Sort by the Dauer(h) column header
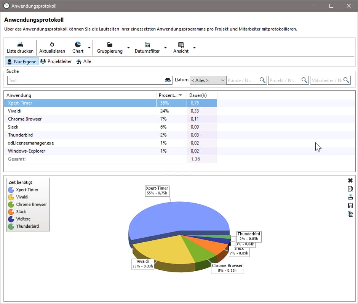Image resolution: width=358 pixels, height=304 pixels. click(x=202, y=95)
